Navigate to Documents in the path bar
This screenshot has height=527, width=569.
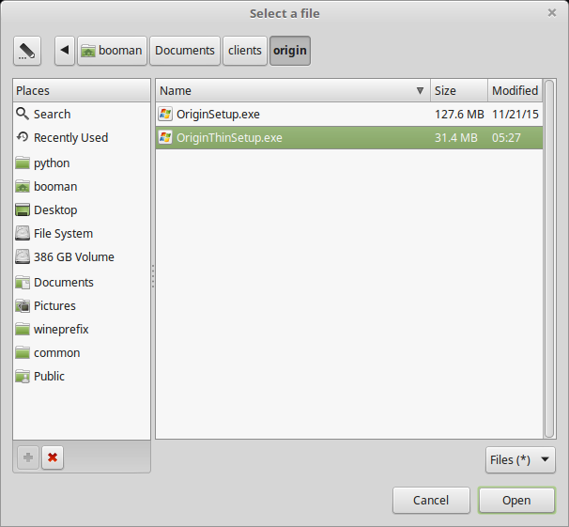coord(185,51)
